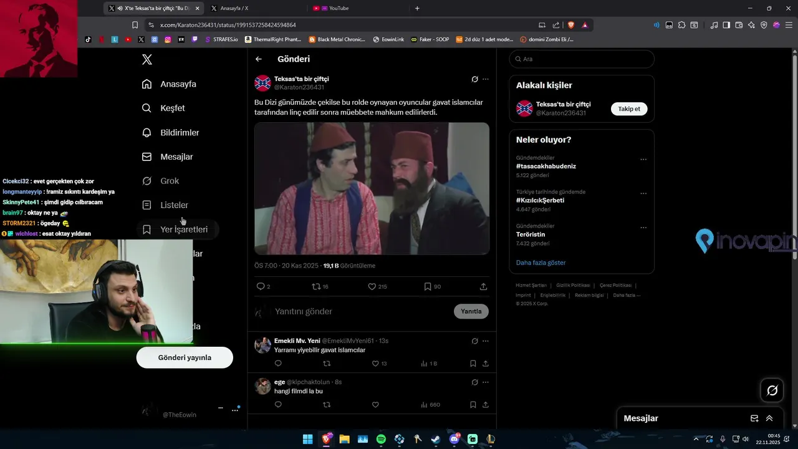Click the browser bookmark page icon
798x449 pixels.
coord(135,25)
